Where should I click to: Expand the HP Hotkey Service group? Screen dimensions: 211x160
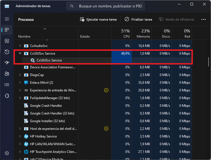(20, 136)
